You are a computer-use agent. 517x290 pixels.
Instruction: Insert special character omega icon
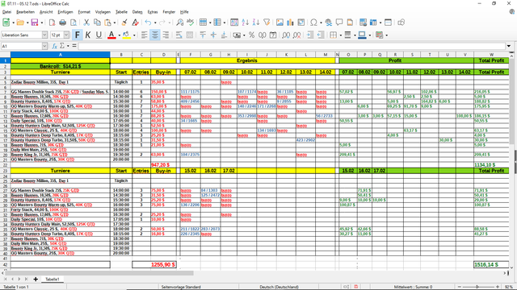tap(313, 23)
